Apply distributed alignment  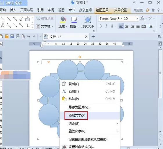(x=144, y=26)
